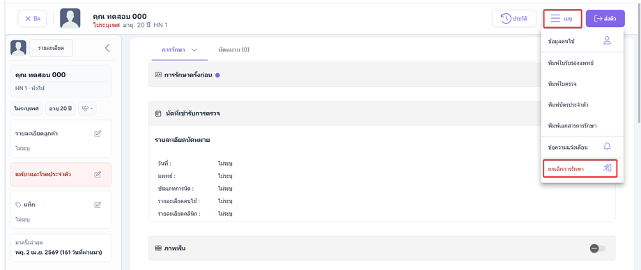
Task: Switch to the นัดหมาย (0) tab
Action: coord(234,50)
